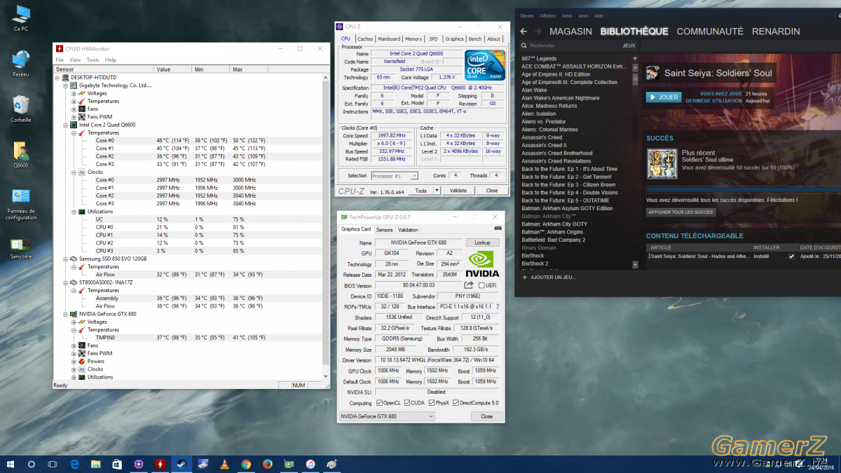Open VLC media player from taskbar

224,464
